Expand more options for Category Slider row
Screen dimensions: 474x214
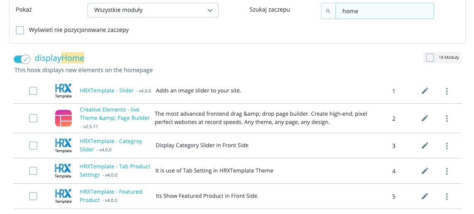click(447, 146)
